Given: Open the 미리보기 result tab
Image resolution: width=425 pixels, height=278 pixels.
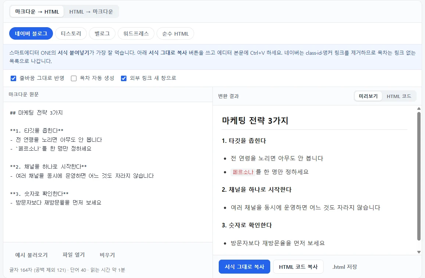Looking at the screenshot, I should click(x=368, y=96).
